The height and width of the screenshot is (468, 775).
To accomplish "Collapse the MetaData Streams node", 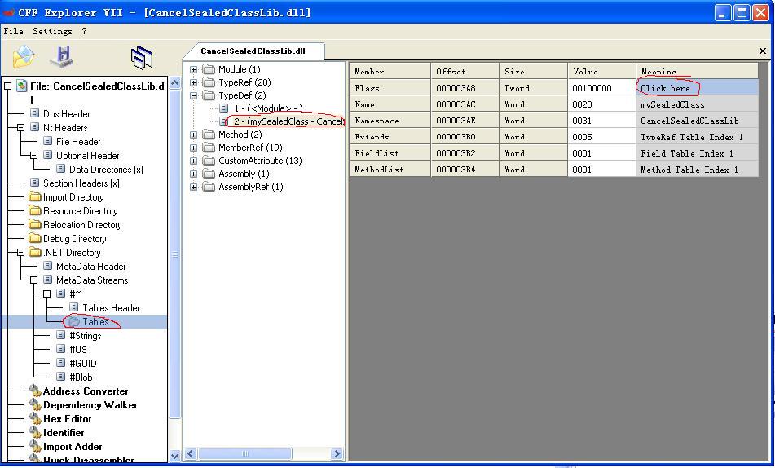I will click(x=33, y=280).
